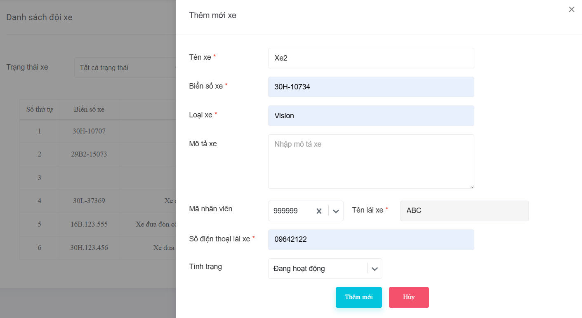This screenshot has width=582, height=318.
Task: Select the Loại xe field containing Vision
Action: [371, 116]
